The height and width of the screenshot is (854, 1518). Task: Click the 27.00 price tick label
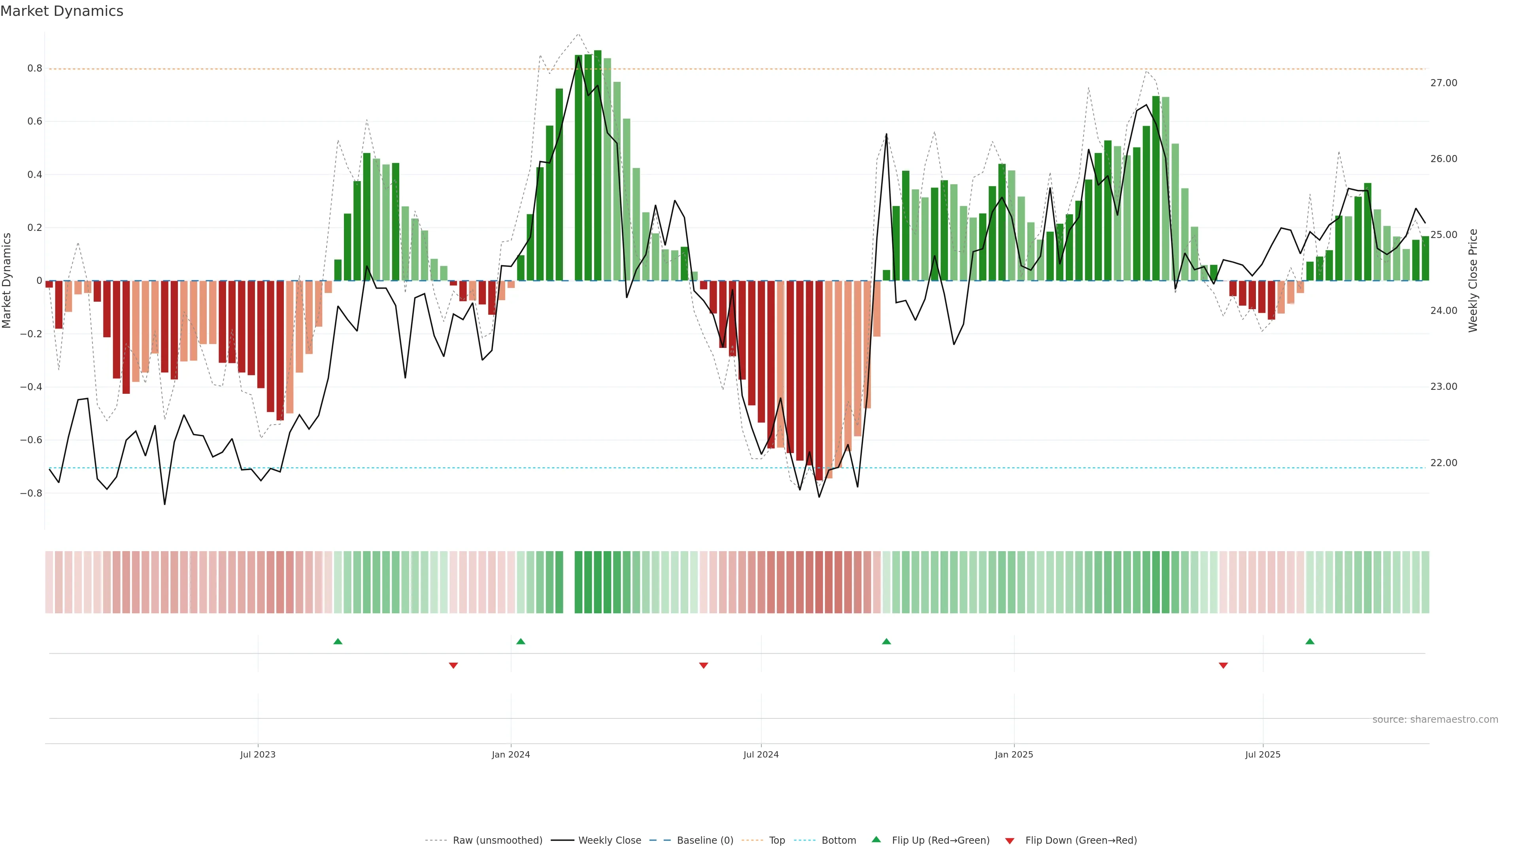pyautogui.click(x=1443, y=83)
